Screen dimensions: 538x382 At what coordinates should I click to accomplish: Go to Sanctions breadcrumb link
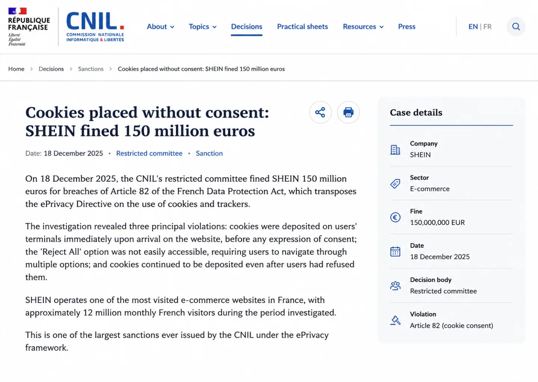coord(91,69)
